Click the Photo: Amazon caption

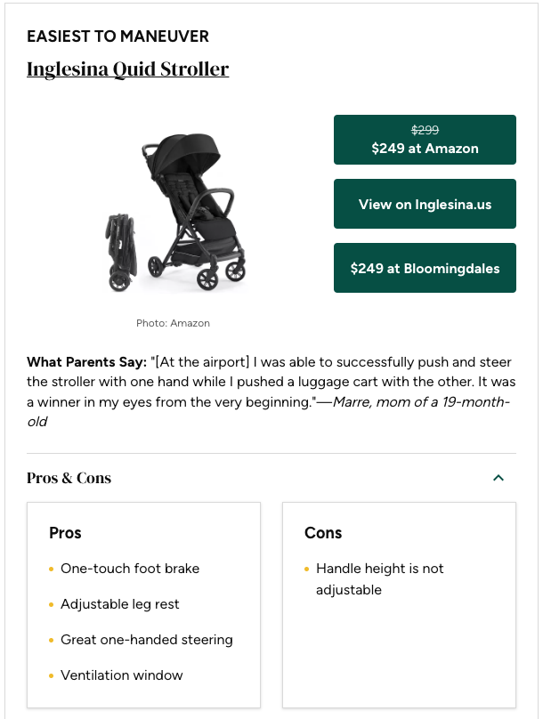tap(173, 323)
